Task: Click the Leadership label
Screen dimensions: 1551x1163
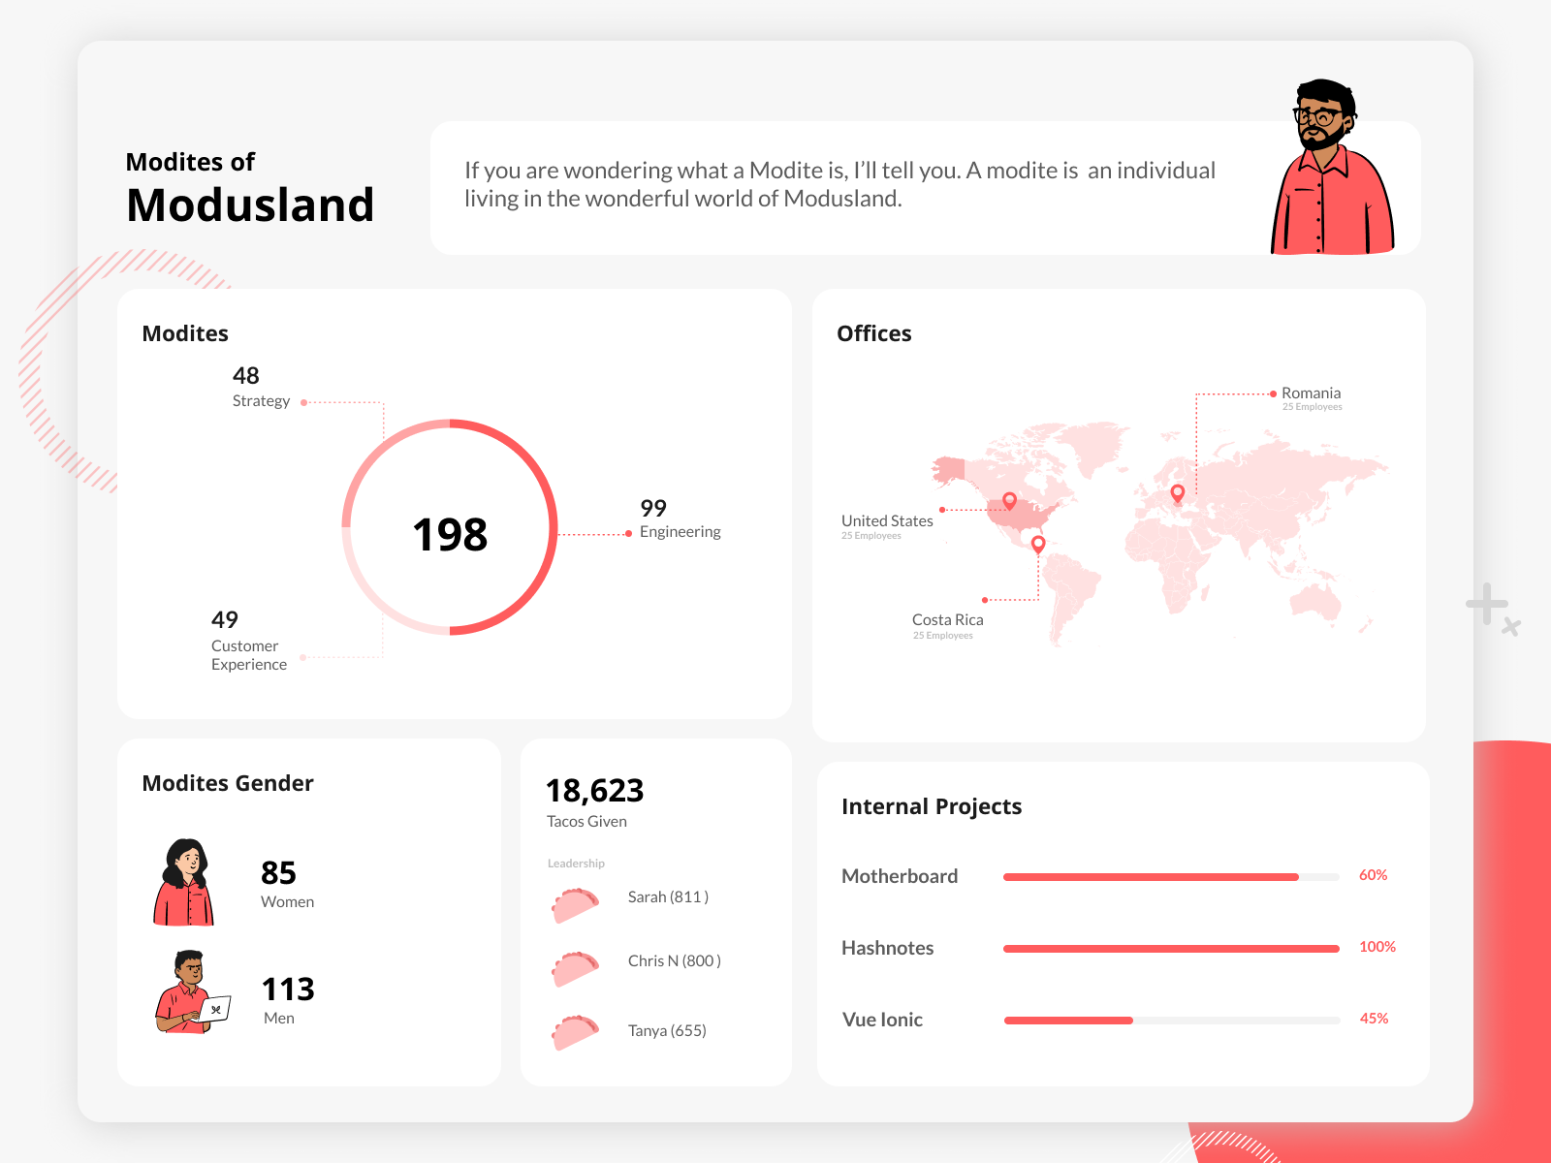Action: (576, 864)
